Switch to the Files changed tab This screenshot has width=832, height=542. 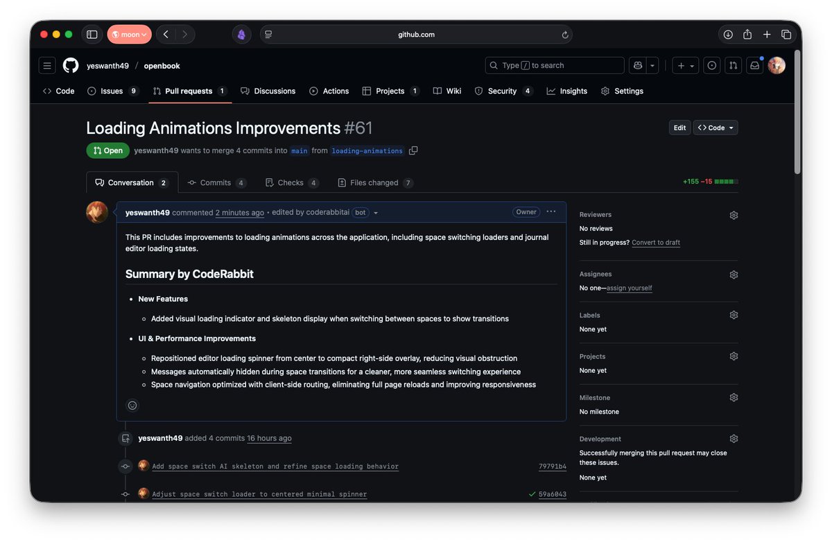tap(375, 182)
